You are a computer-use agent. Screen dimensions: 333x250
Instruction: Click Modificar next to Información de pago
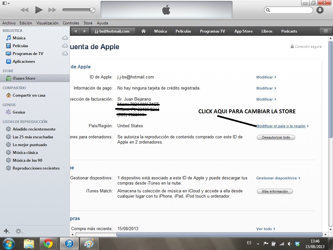click(x=266, y=88)
